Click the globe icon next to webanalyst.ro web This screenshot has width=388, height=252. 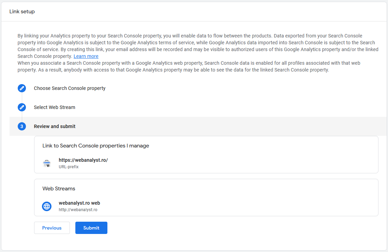point(47,206)
